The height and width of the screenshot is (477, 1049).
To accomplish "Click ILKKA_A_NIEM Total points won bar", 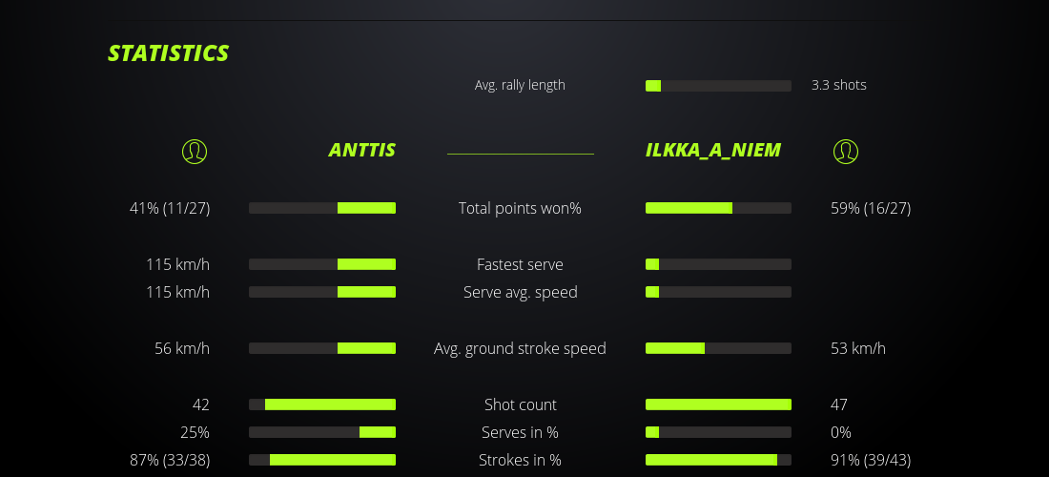I will [718, 208].
